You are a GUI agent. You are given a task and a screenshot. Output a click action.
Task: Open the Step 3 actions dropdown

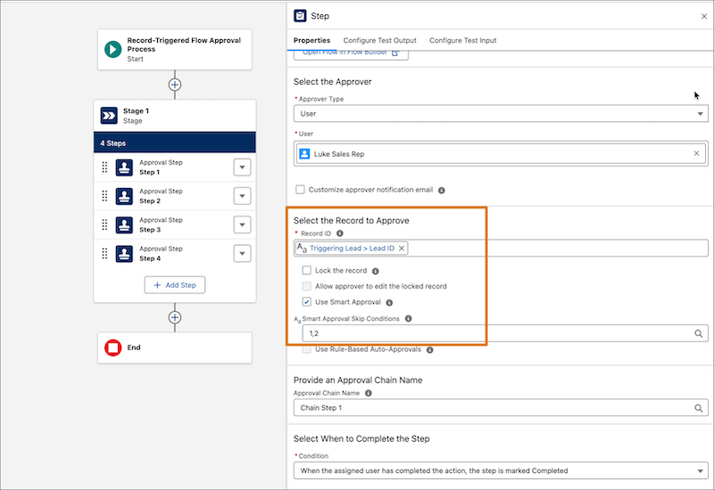[242, 225]
